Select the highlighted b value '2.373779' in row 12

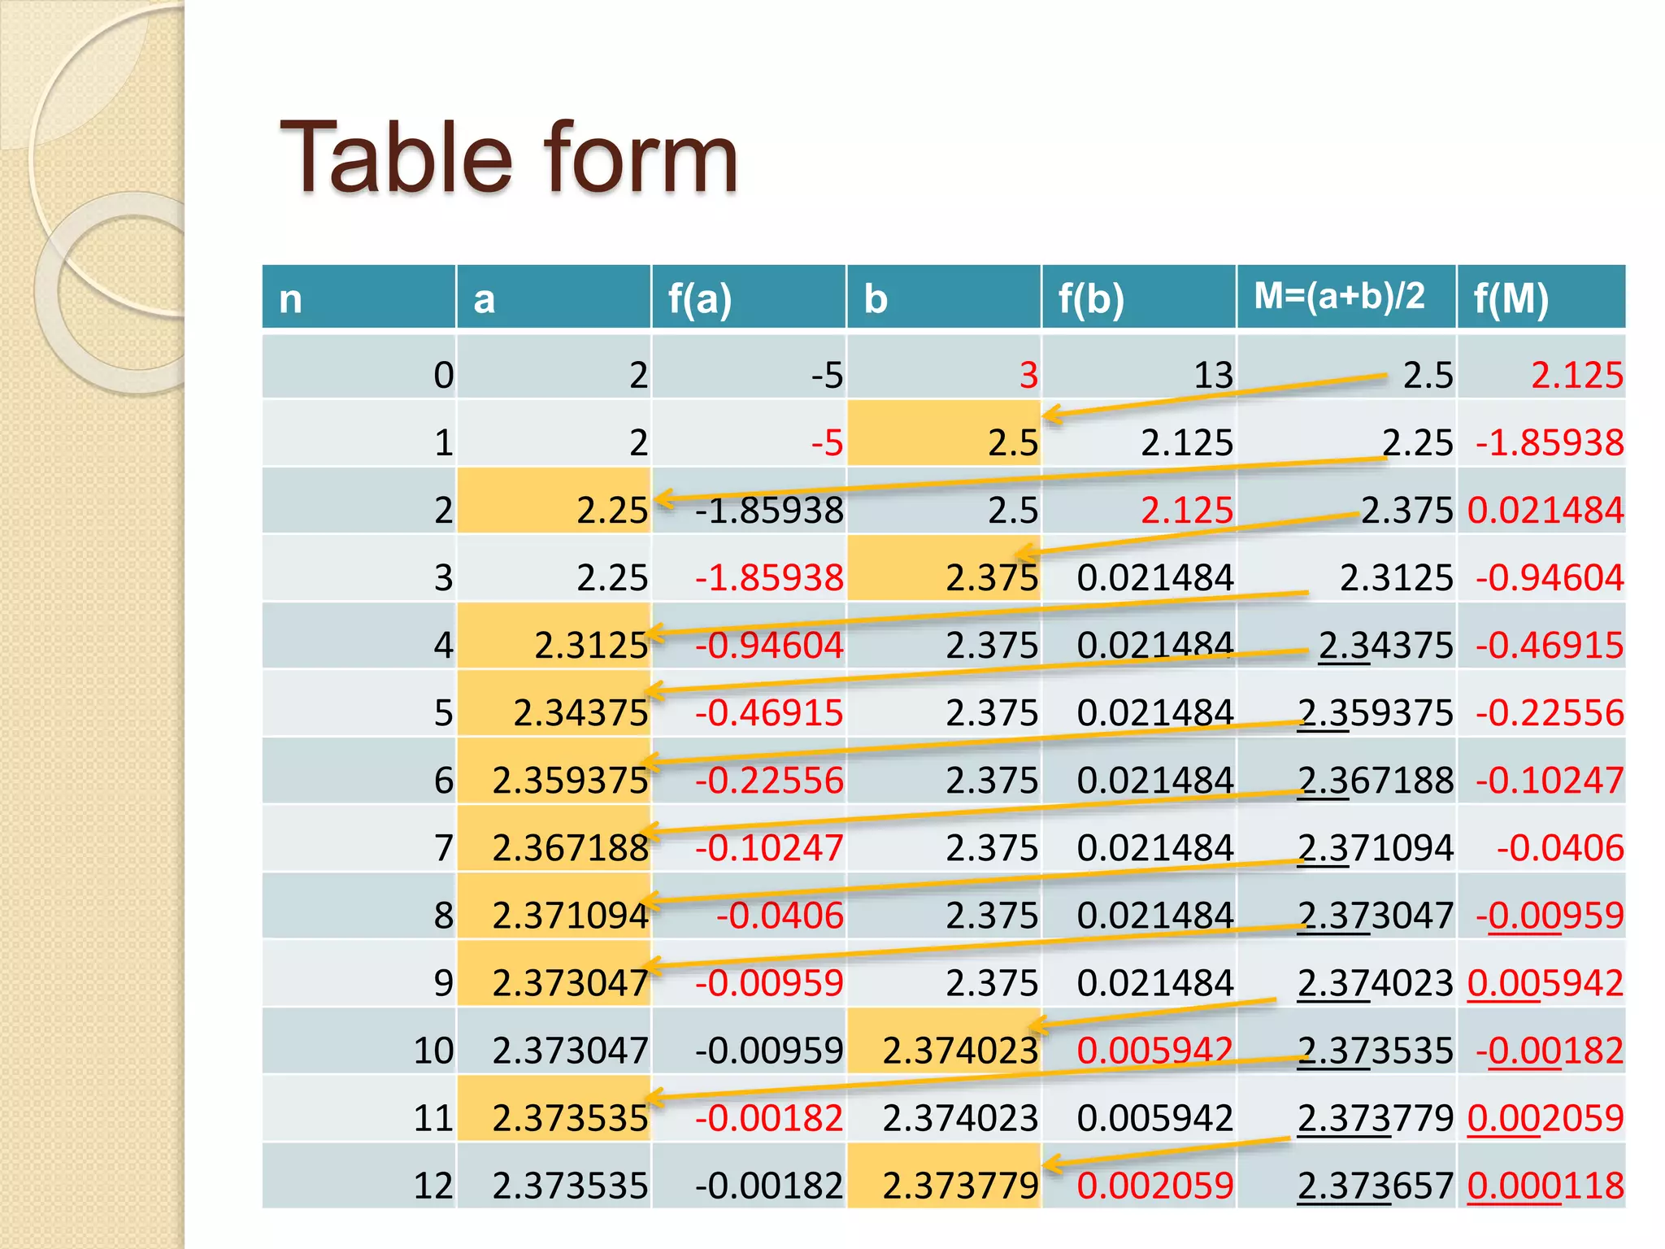click(x=960, y=1185)
